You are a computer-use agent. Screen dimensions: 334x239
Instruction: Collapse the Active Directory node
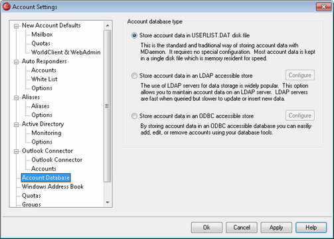[x=16, y=125]
